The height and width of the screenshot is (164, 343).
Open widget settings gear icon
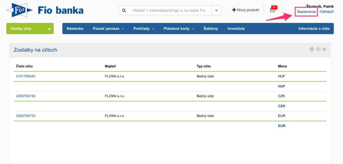312,49
